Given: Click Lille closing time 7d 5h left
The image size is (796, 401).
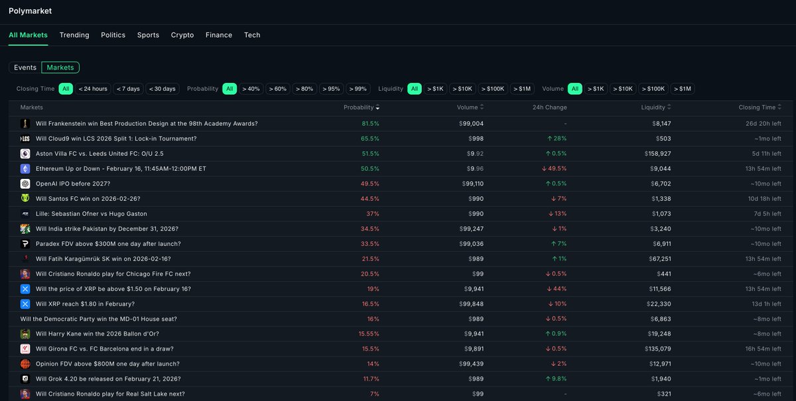Looking at the screenshot, I should 765,213.
